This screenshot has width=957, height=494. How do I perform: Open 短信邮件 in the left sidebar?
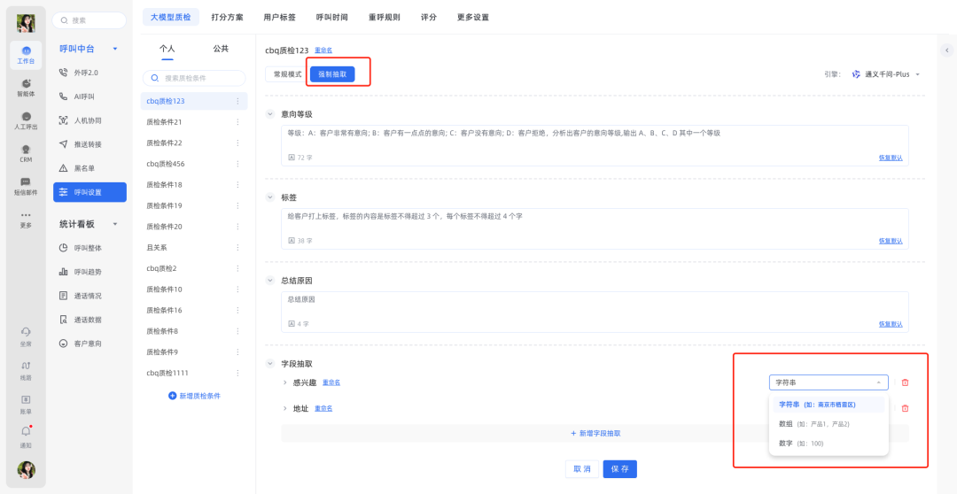pos(26,186)
